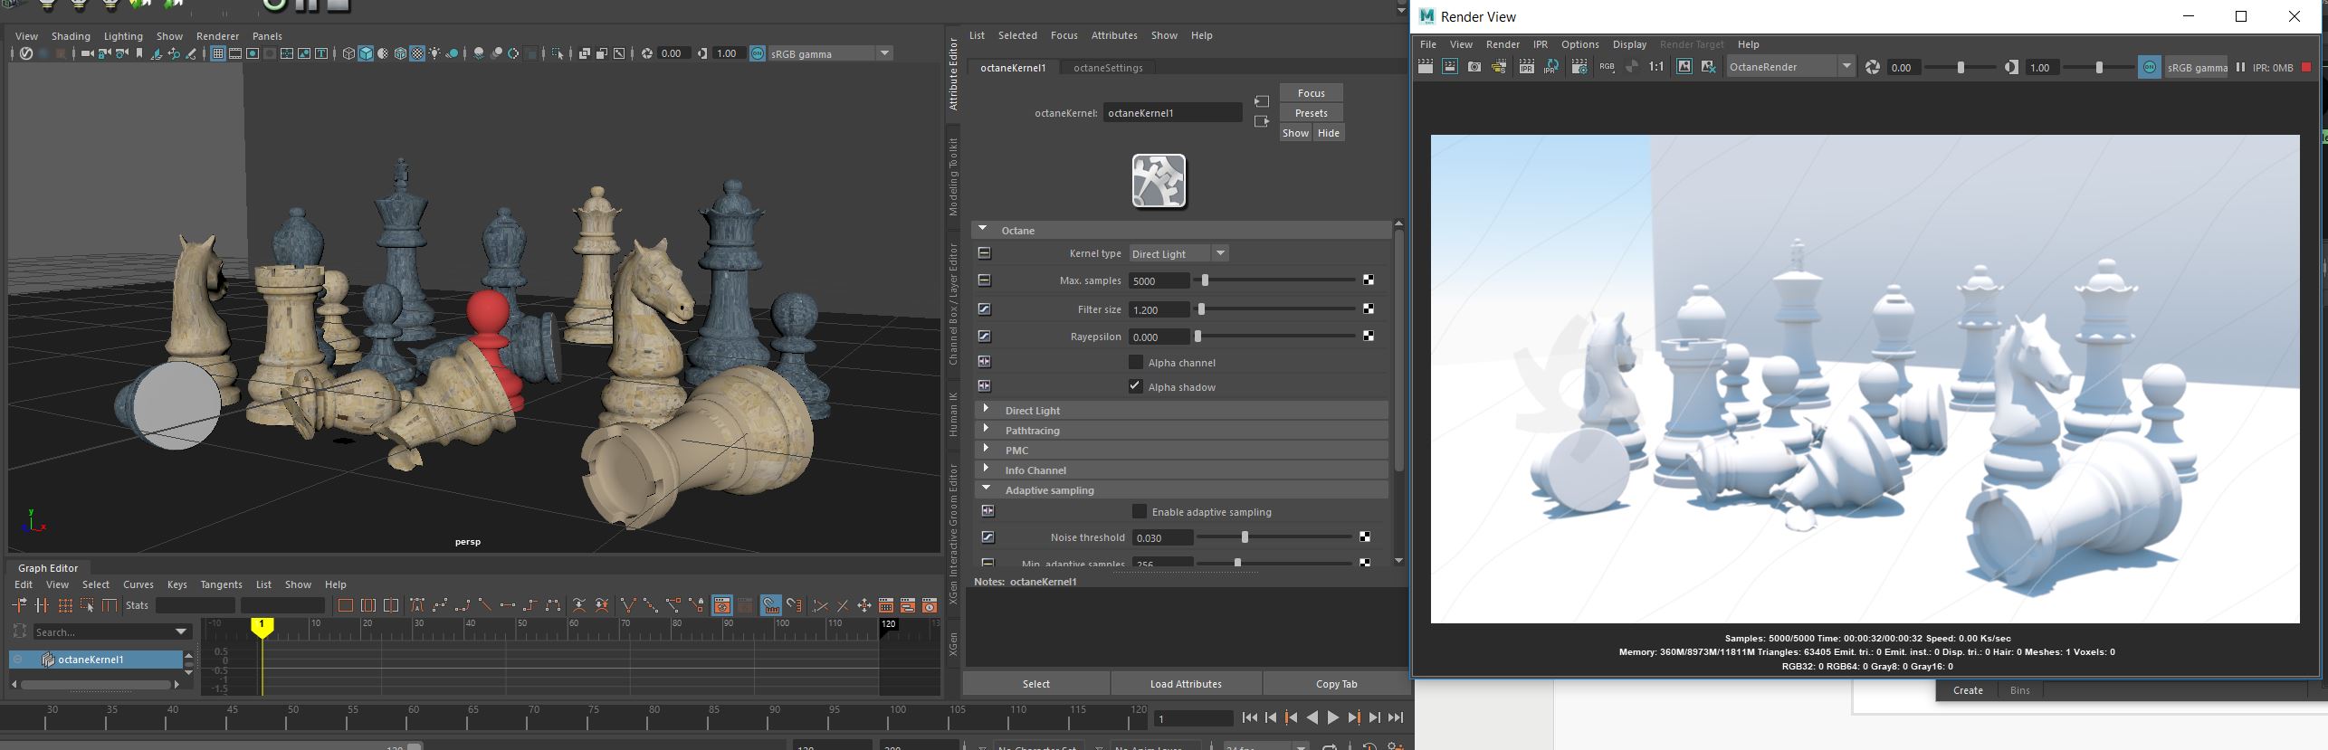The height and width of the screenshot is (750, 2328).
Task: Start IPR render in Render View
Action: tap(1526, 67)
